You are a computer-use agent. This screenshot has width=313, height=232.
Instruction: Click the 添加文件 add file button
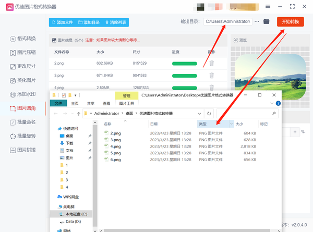[x=63, y=22]
